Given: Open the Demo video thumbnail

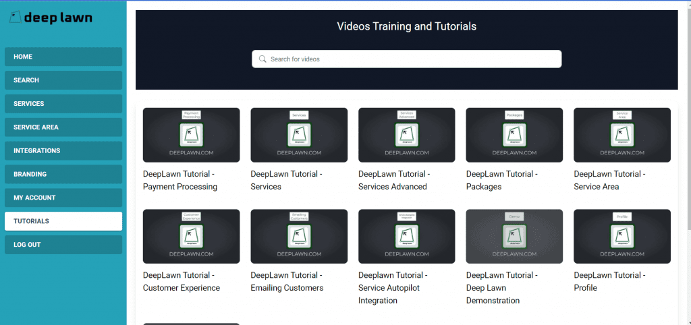Looking at the screenshot, I should (x=514, y=237).
